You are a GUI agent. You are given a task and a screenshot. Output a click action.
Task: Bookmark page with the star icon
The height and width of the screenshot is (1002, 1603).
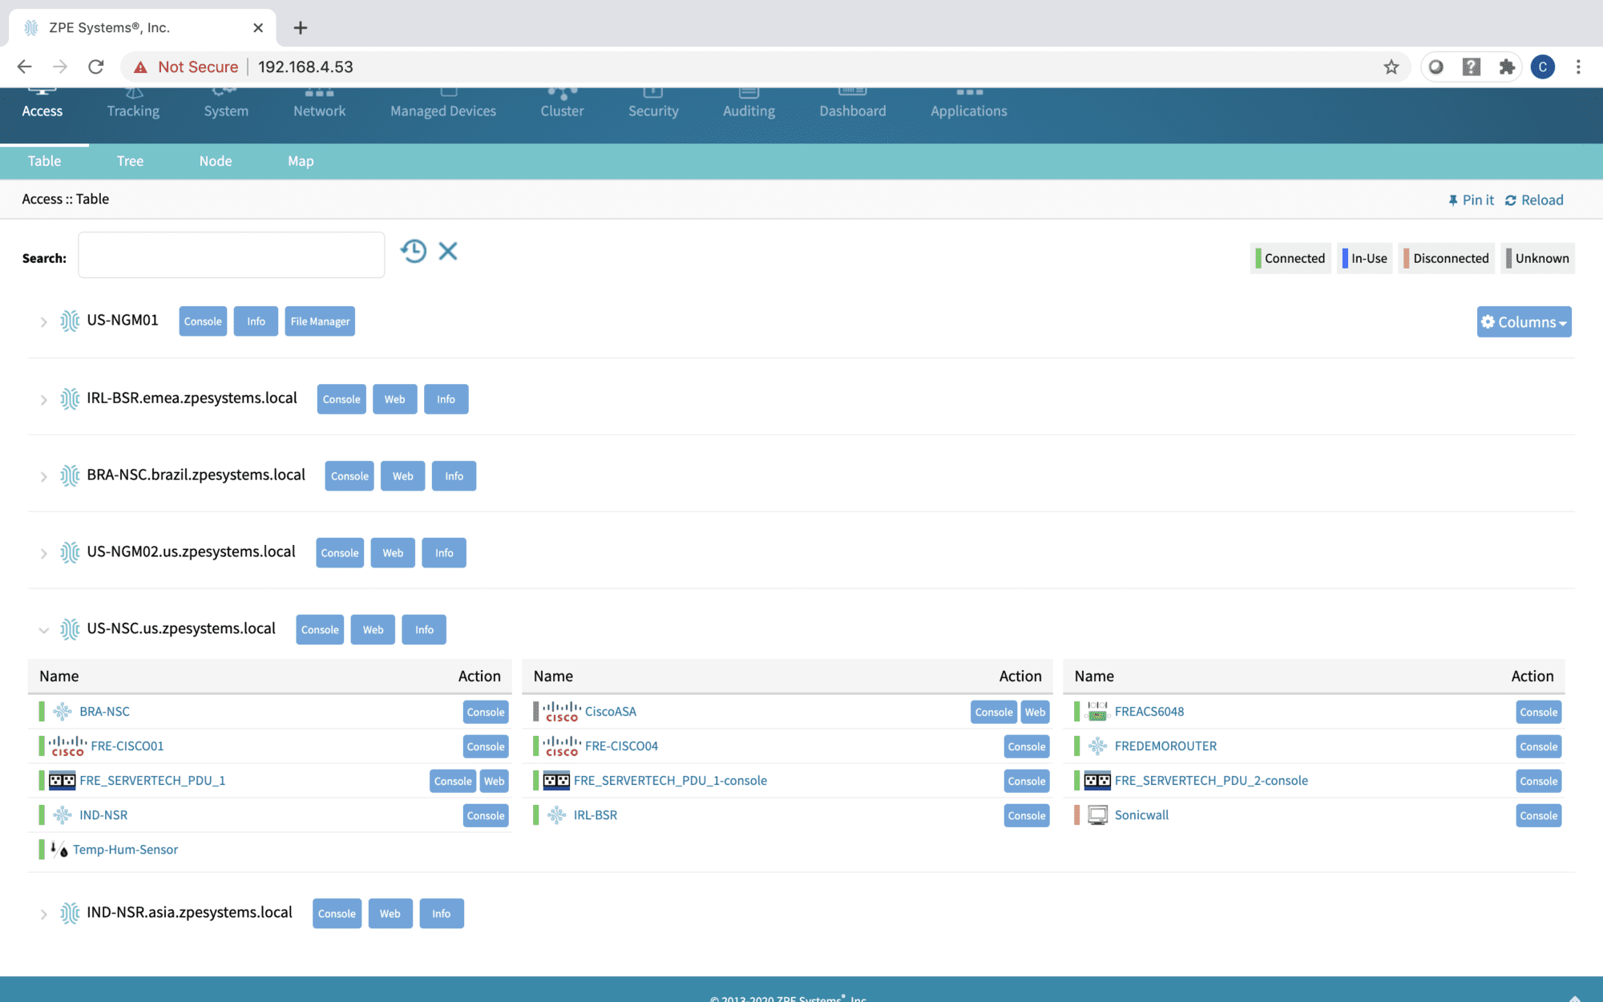click(1391, 67)
